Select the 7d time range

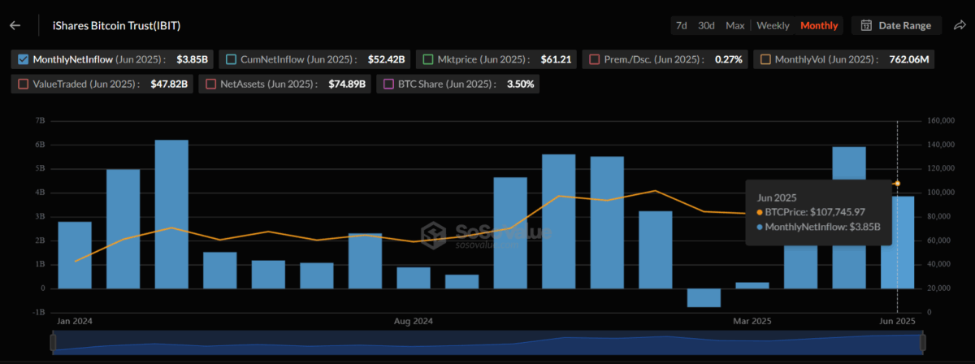point(682,25)
